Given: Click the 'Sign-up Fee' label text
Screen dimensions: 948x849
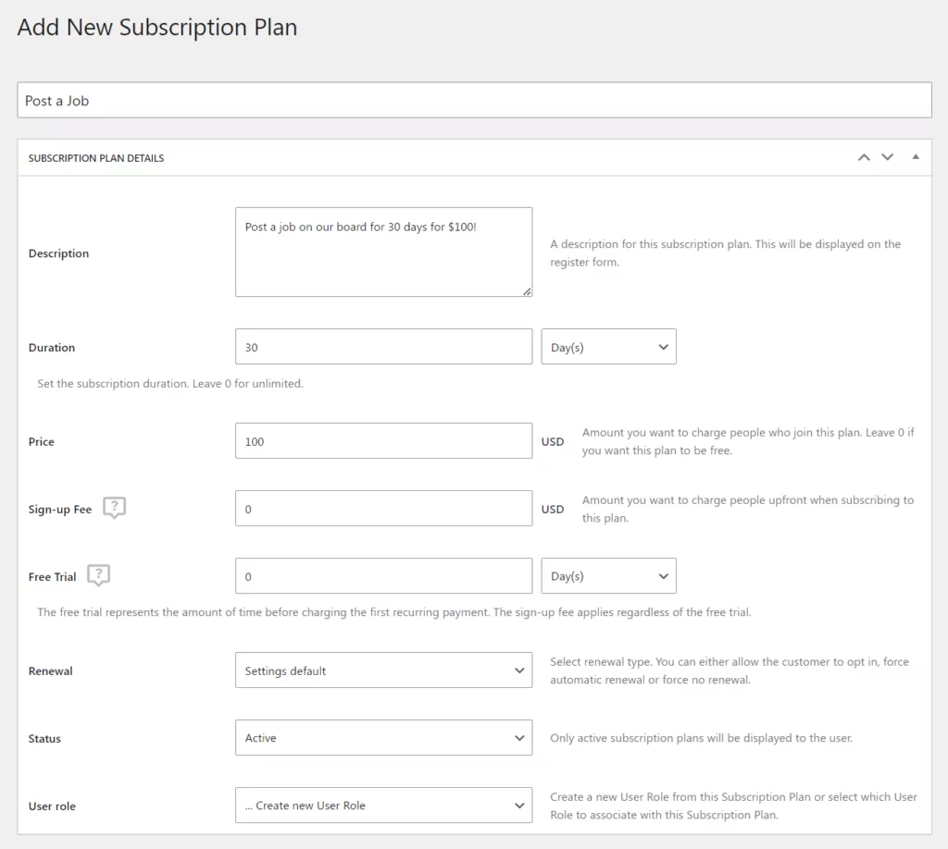Looking at the screenshot, I should click(x=60, y=510).
